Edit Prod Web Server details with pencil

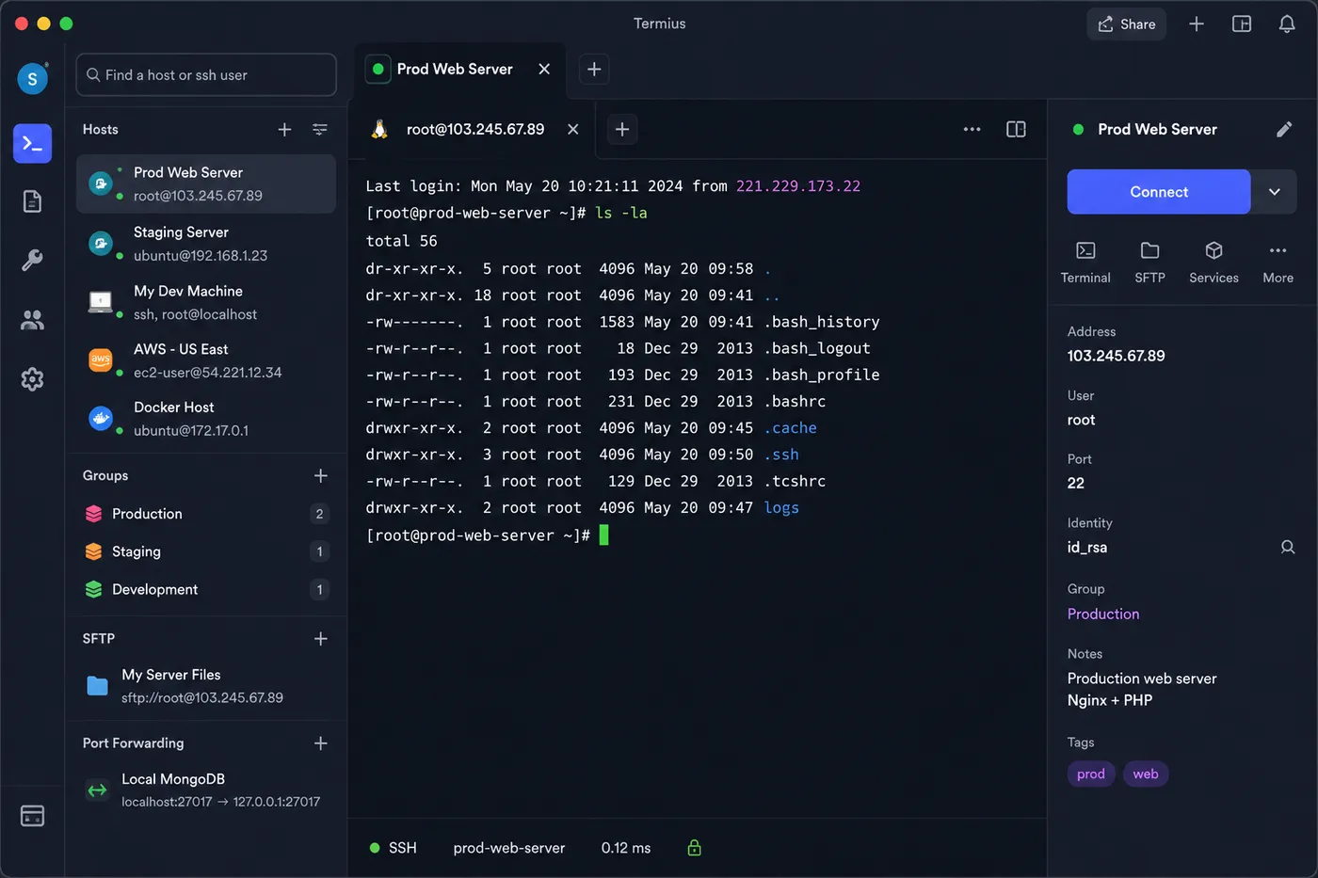click(1284, 130)
